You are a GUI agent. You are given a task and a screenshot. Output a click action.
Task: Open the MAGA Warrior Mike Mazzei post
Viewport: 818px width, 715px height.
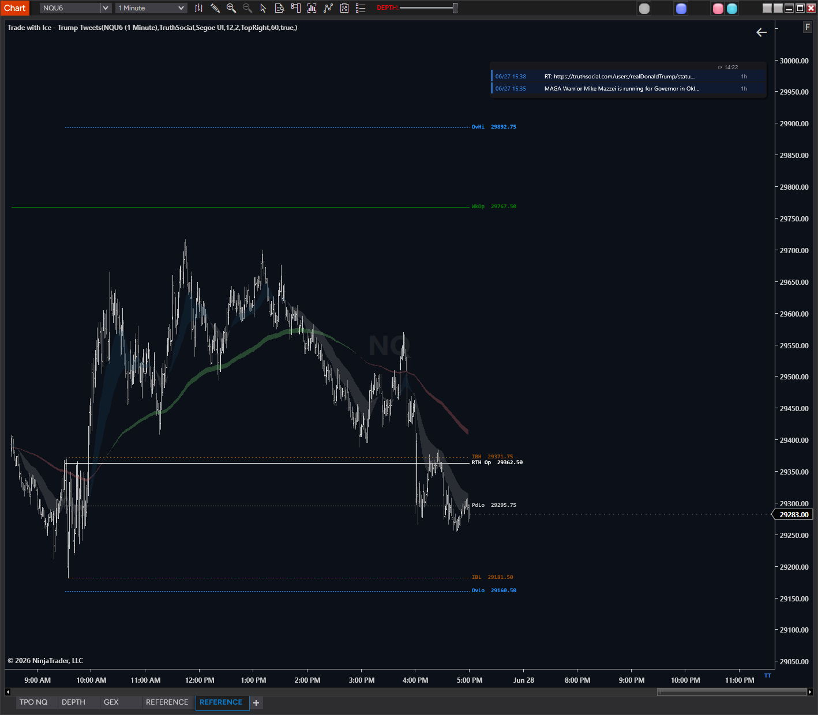pos(629,89)
